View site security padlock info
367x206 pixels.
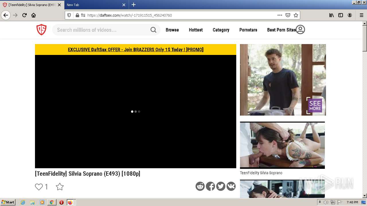pos(77,15)
